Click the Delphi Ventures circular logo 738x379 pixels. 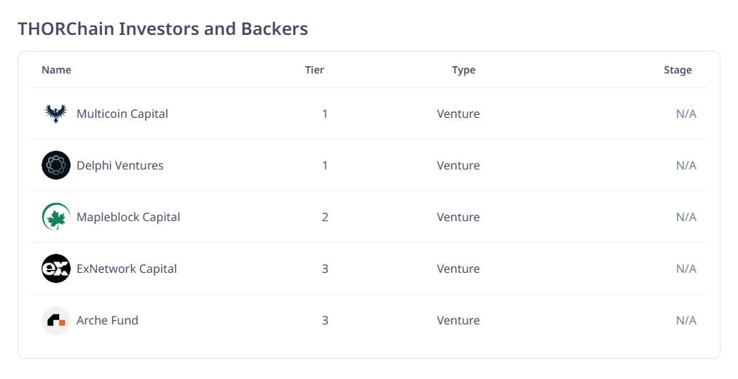[x=56, y=165]
